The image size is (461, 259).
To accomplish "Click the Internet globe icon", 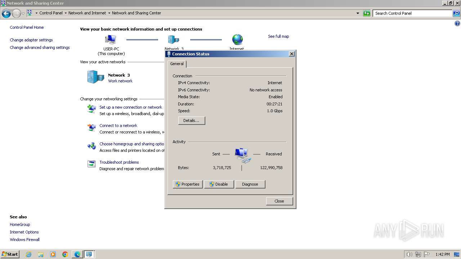I will (237, 40).
